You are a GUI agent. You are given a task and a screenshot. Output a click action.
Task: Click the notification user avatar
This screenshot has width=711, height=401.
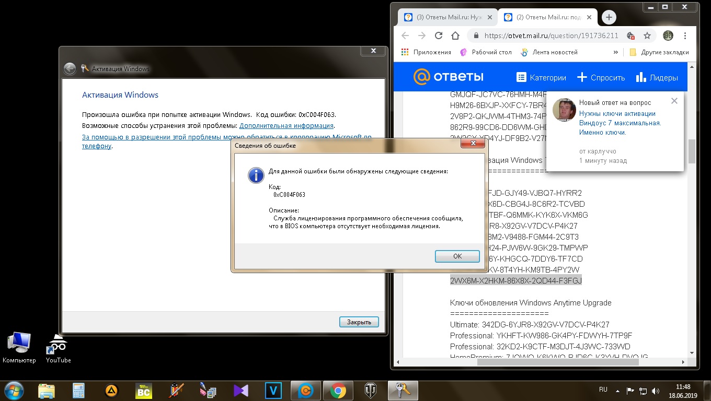coord(564,110)
